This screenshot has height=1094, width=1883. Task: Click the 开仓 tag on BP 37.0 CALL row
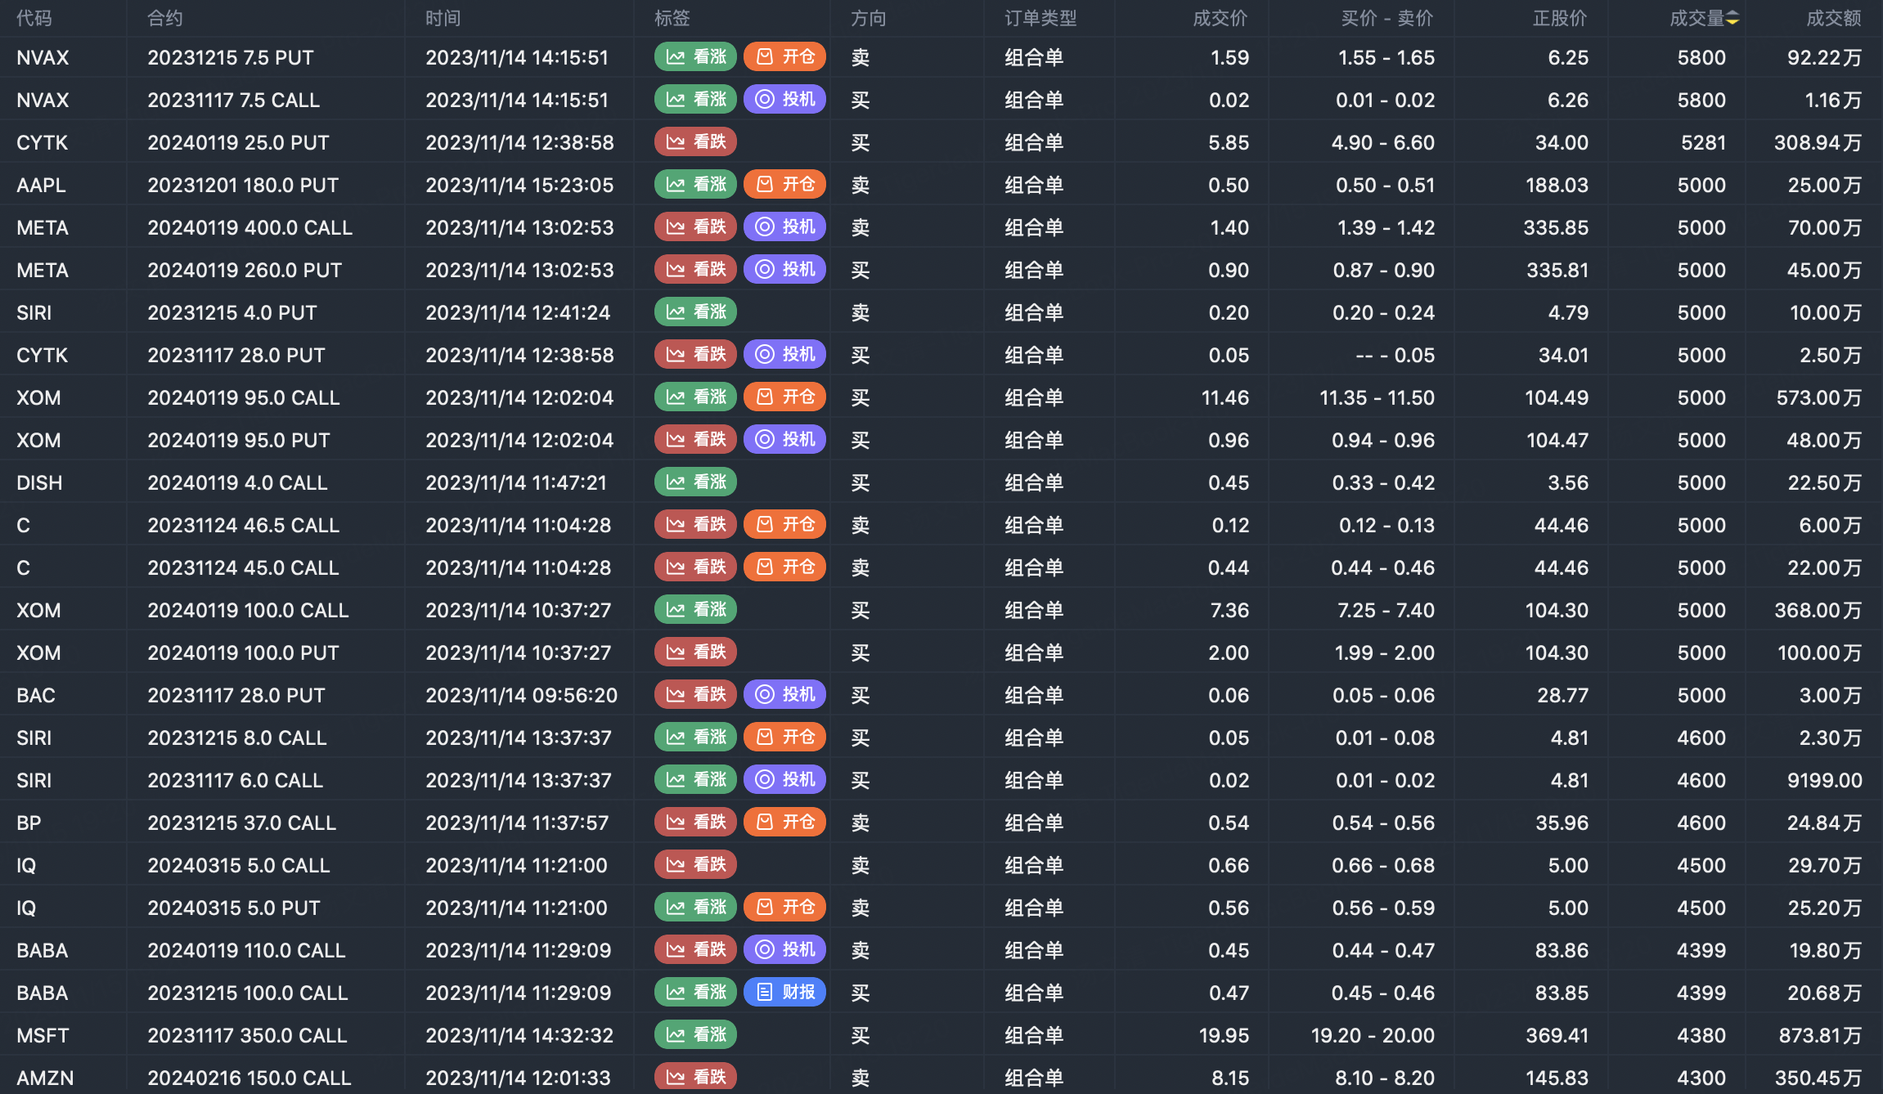pos(785,822)
